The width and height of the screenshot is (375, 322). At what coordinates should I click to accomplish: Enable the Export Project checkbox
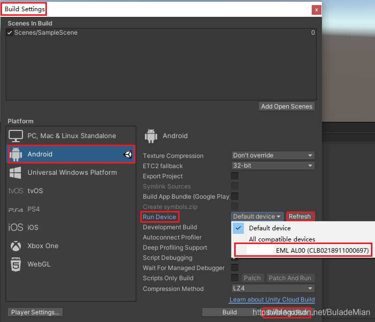click(x=235, y=176)
